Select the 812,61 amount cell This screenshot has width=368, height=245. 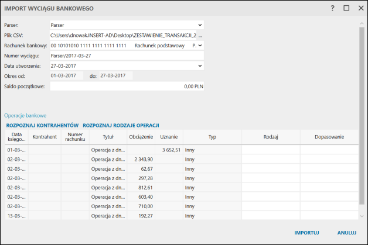click(x=141, y=188)
